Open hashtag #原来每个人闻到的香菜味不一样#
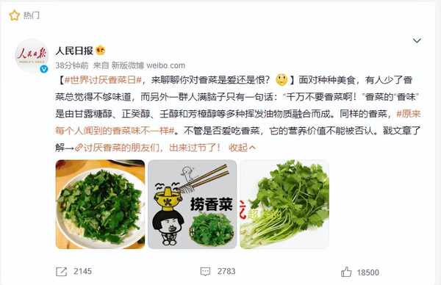441x285 pixels. point(238,122)
